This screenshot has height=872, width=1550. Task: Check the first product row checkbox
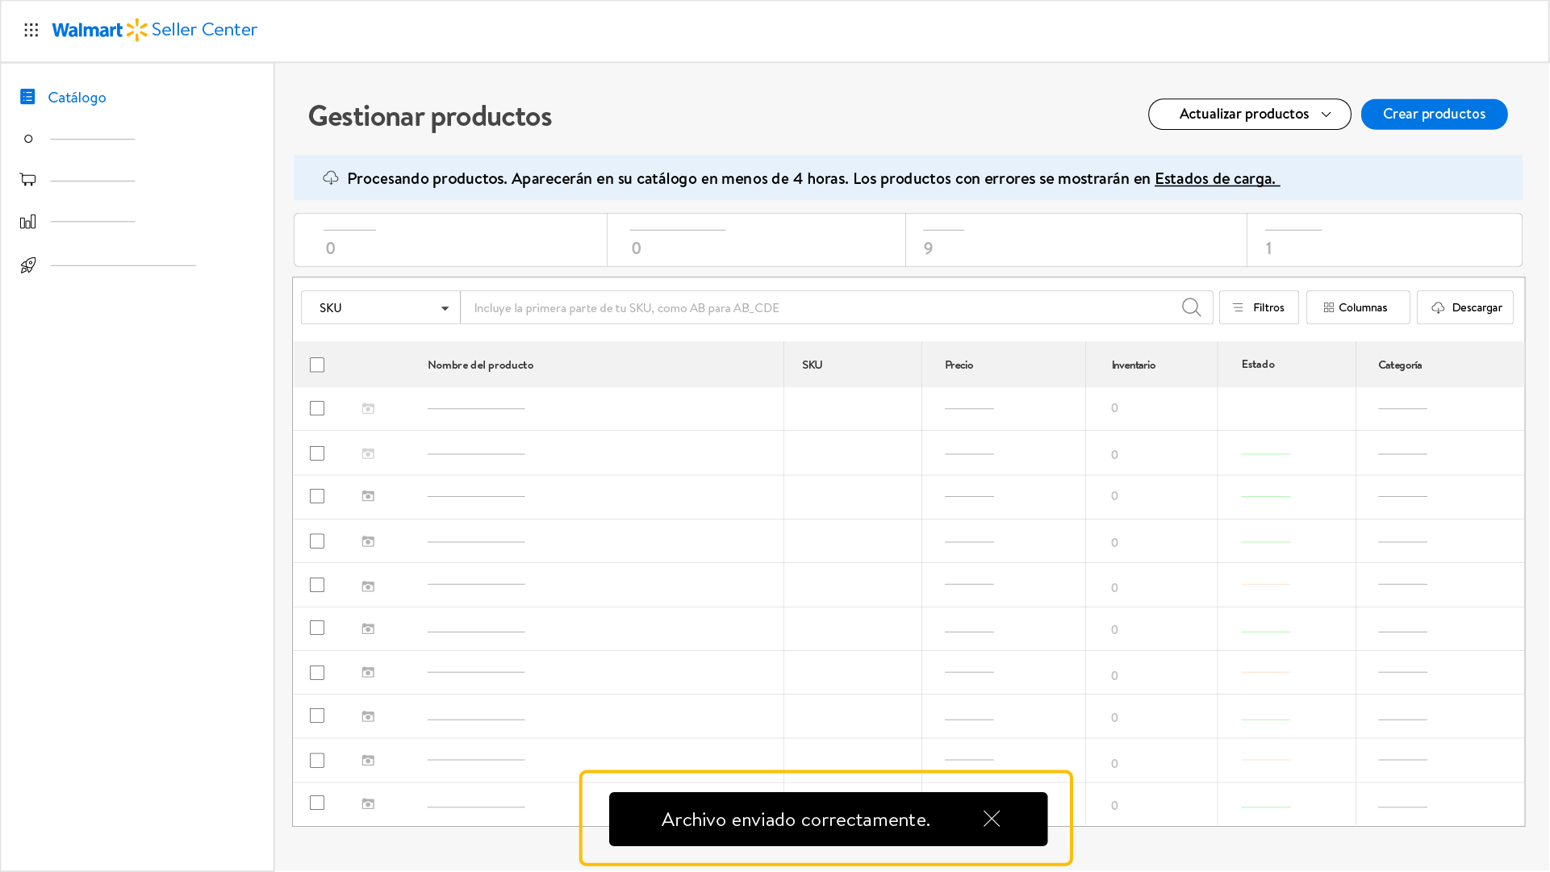(317, 409)
